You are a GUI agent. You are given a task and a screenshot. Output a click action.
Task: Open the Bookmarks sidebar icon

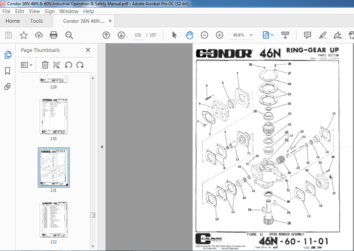coord(8,71)
